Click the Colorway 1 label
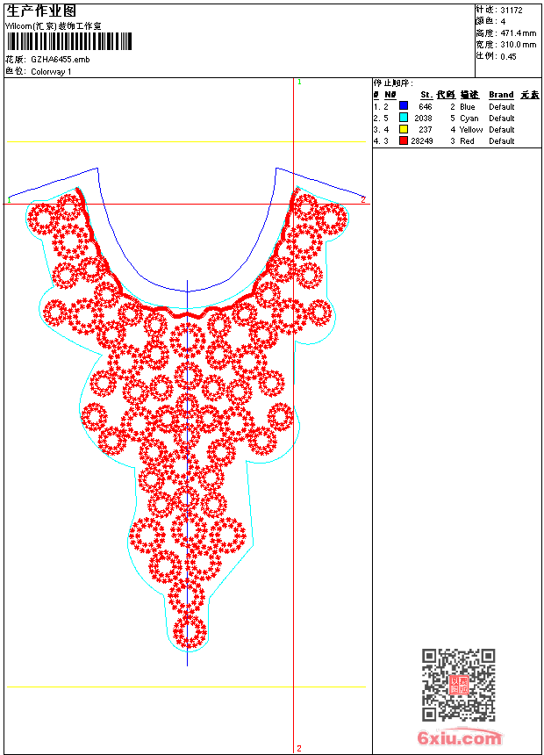The height and width of the screenshot is (755, 544). pos(51,72)
